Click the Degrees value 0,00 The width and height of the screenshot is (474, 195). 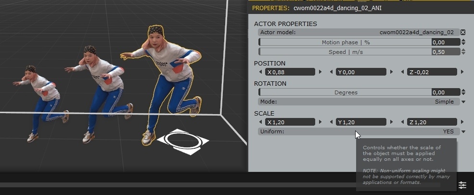(446, 92)
